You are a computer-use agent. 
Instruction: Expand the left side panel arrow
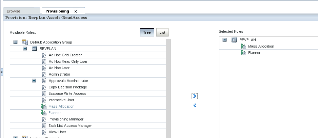(x=2, y=72)
